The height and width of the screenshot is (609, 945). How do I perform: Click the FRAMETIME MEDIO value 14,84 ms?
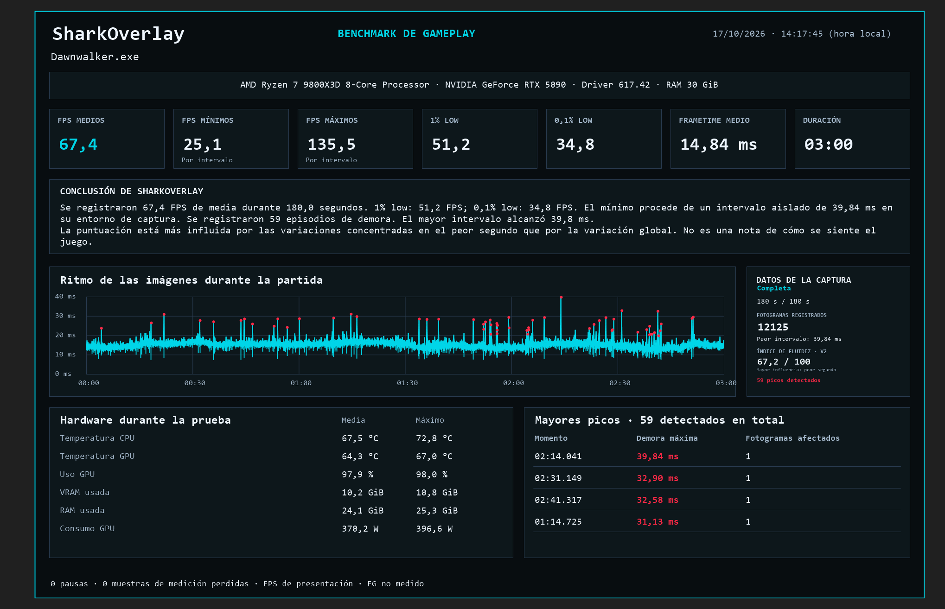point(718,145)
